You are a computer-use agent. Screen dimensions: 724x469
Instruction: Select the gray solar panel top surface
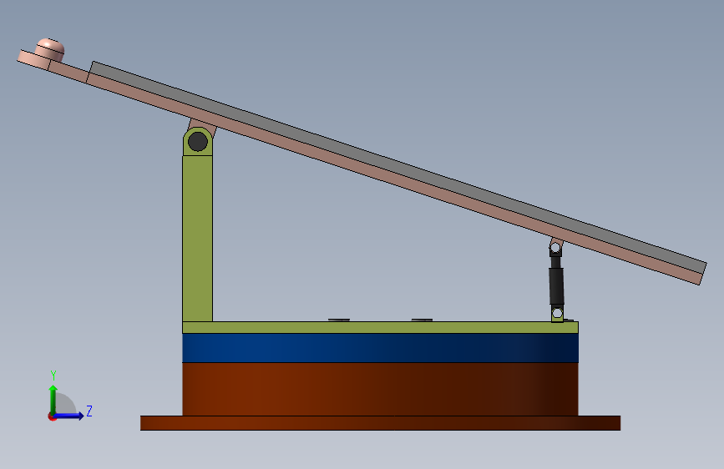click(x=397, y=168)
